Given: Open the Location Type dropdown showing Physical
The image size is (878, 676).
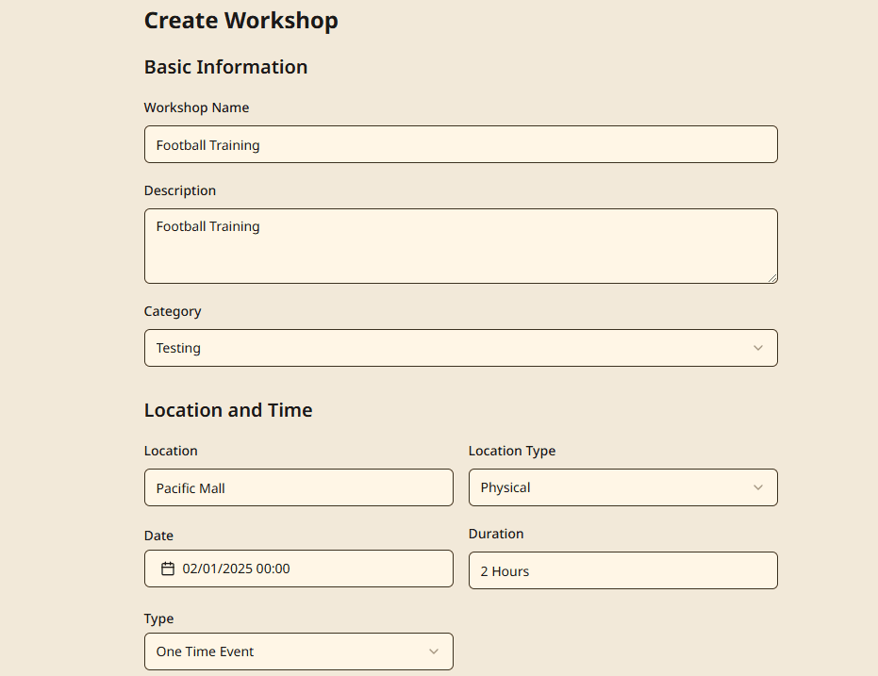Looking at the screenshot, I should click(x=622, y=487).
